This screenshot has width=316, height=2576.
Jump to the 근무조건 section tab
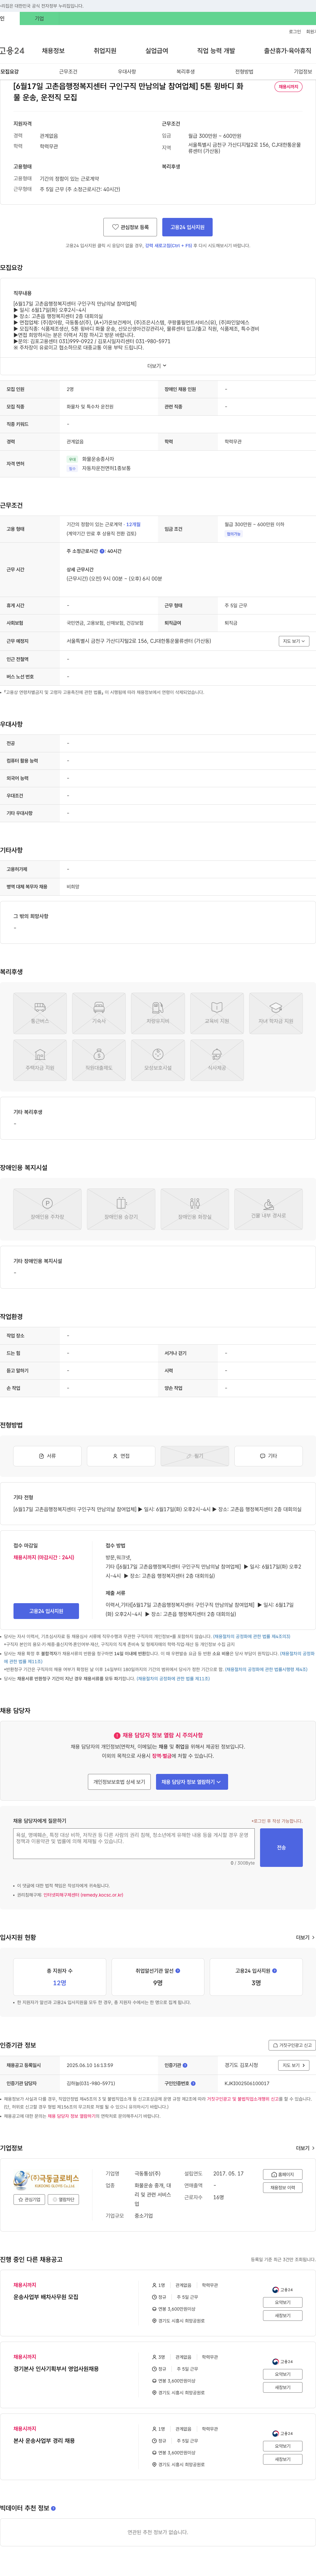pos(68,72)
